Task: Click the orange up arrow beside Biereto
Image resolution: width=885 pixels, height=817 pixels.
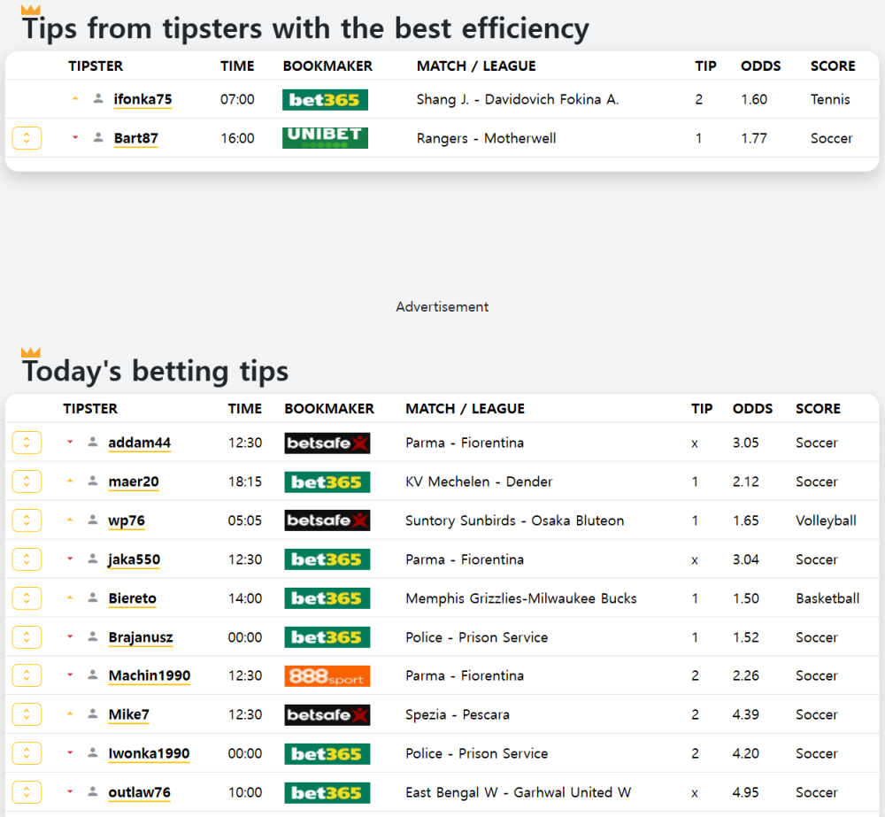Action: tap(70, 597)
